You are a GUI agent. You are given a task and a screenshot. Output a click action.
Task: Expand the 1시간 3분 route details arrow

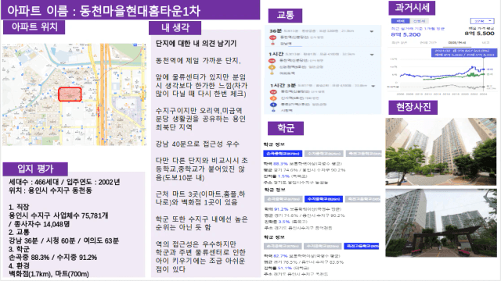[x=373, y=86]
